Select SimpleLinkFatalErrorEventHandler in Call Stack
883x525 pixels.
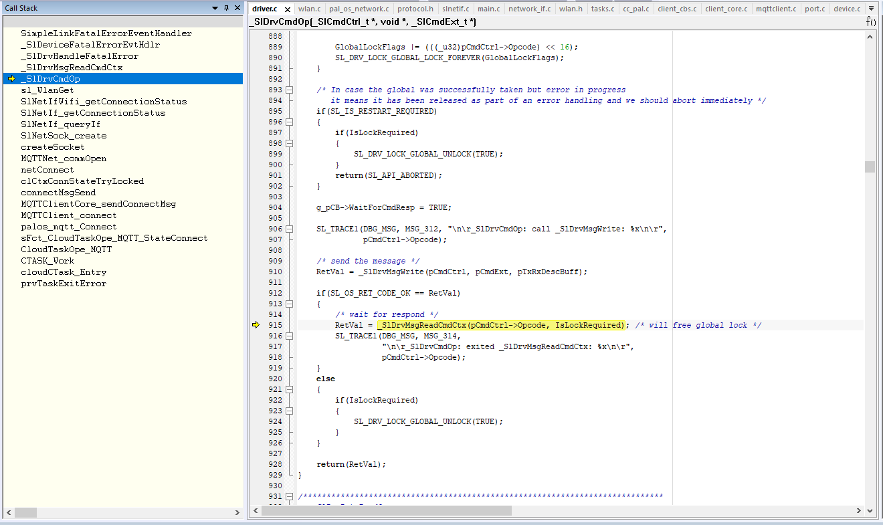[x=106, y=33]
